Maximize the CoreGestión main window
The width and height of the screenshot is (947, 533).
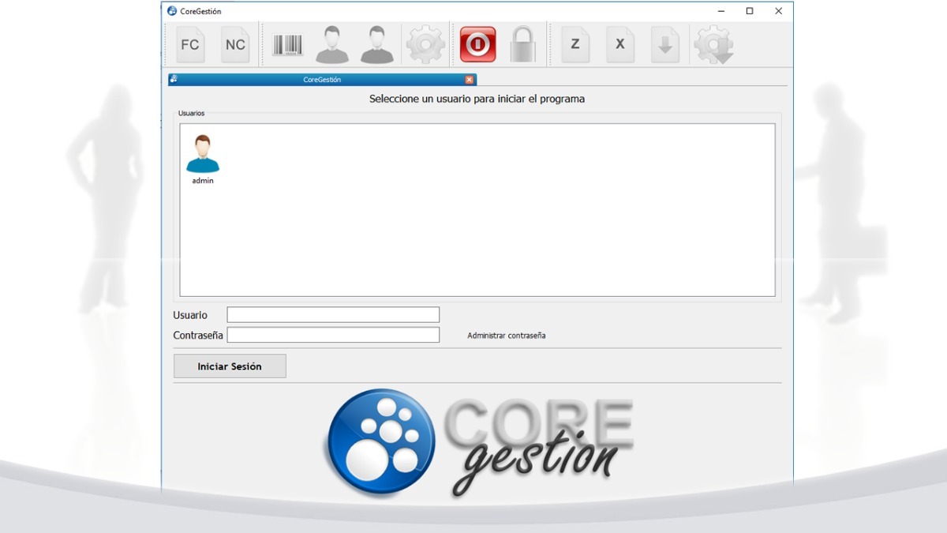750,11
